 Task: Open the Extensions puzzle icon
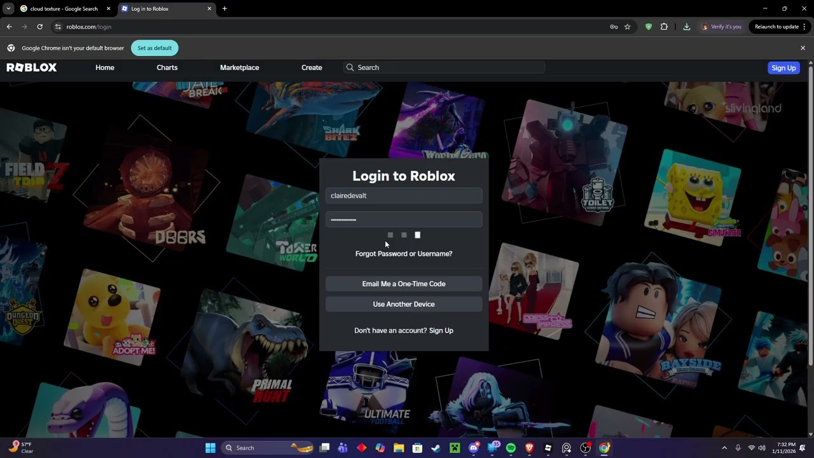tap(664, 27)
